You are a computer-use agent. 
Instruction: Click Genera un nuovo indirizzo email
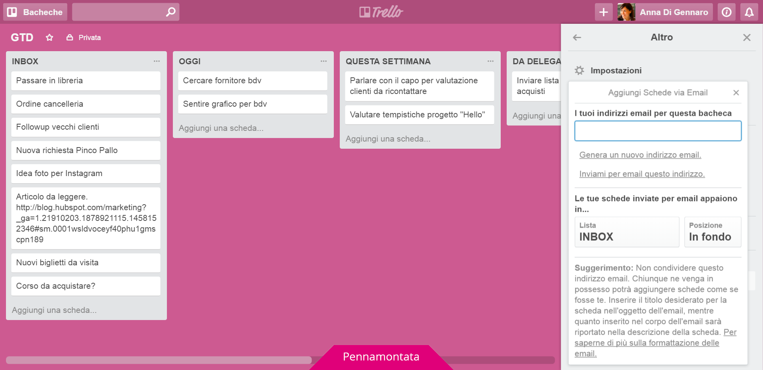tap(639, 155)
